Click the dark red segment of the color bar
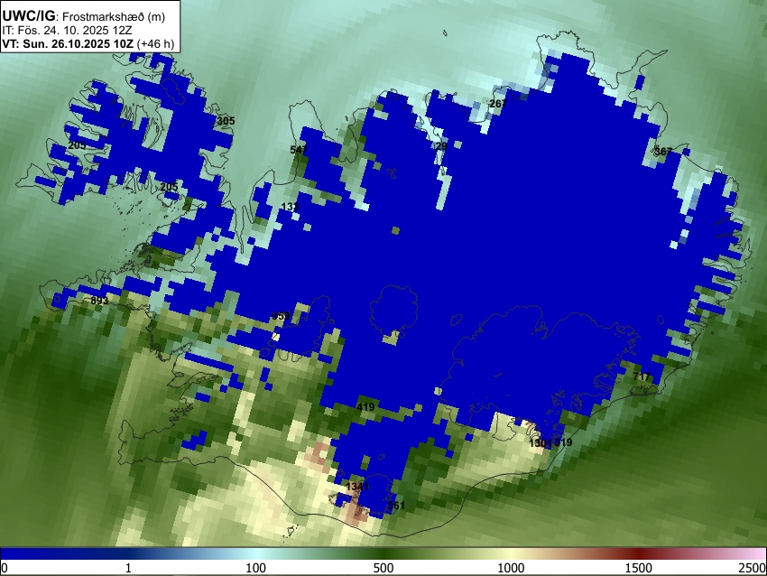The image size is (767, 576). 639,553
